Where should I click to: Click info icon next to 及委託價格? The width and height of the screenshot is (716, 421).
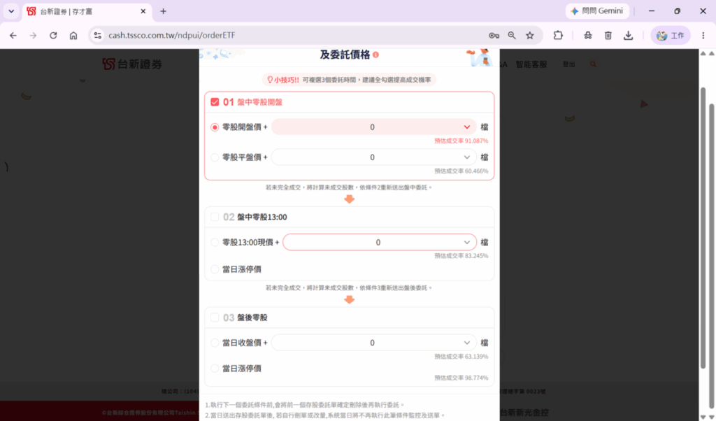pos(375,55)
